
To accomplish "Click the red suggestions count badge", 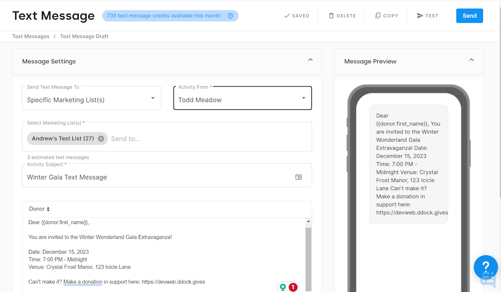I will point(293,287).
